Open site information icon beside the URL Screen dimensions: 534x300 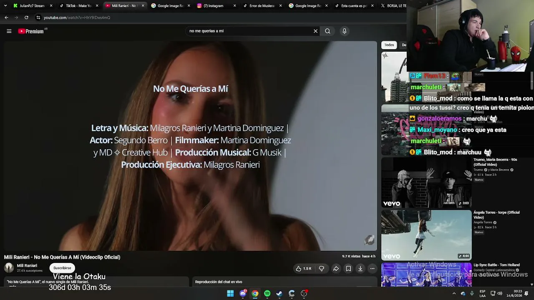click(x=38, y=17)
